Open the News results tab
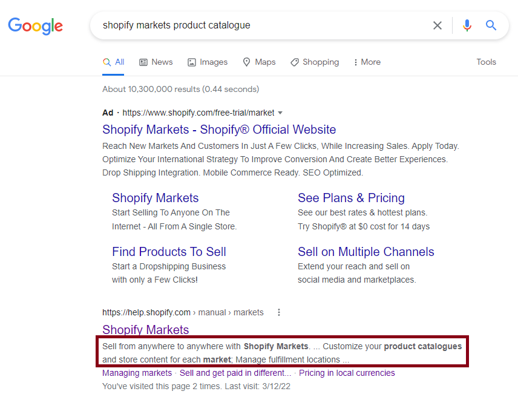 coord(156,62)
